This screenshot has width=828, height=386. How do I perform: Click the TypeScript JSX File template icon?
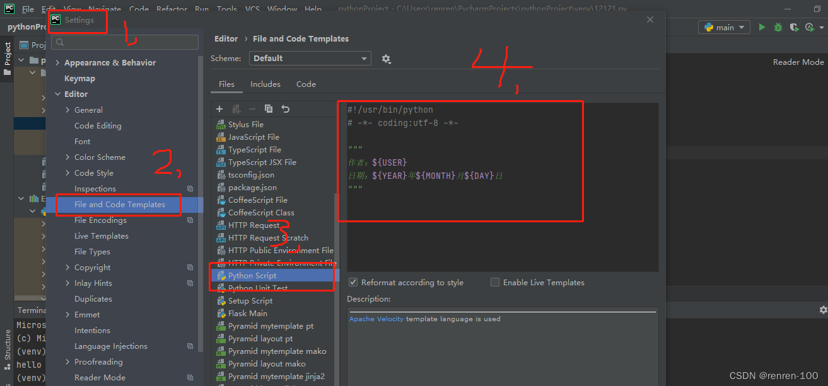(221, 162)
